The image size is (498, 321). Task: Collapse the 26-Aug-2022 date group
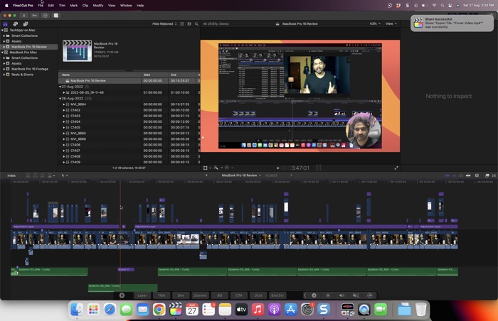pyautogui.click(x=60, y=98)
